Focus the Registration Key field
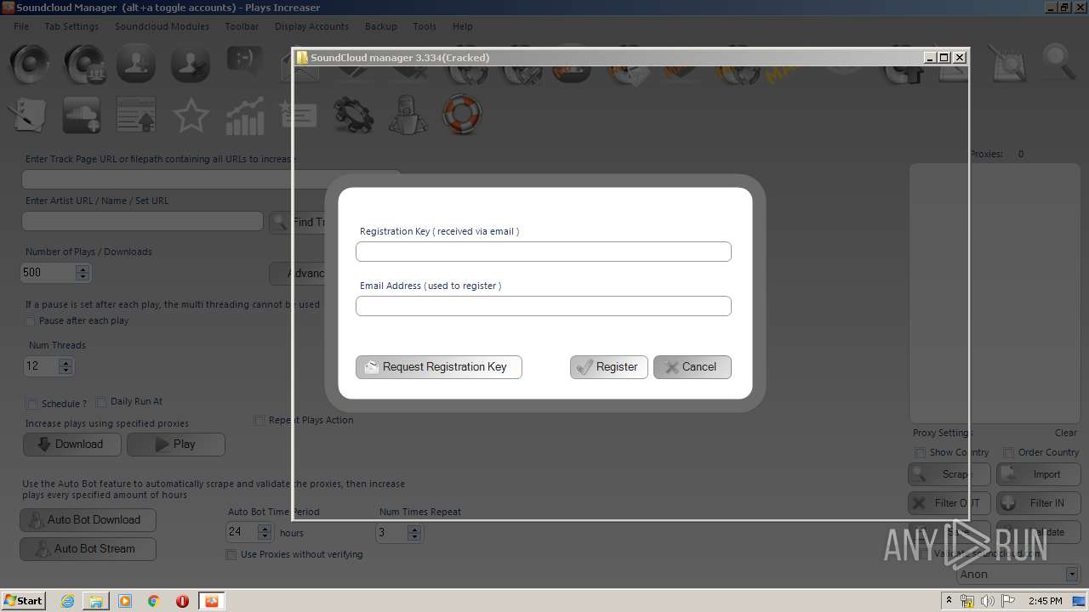This screenshot has width=1089, height=612. tap(544, 252)
